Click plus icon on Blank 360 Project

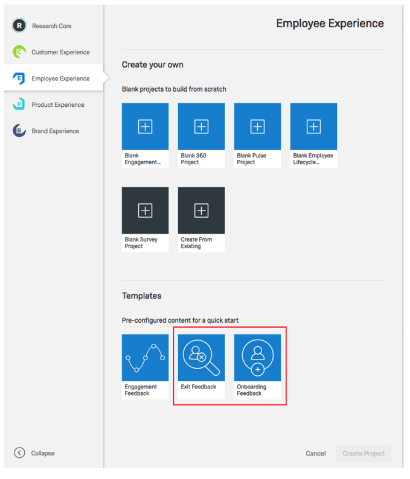pyautogui.click(x=202, y=127)
